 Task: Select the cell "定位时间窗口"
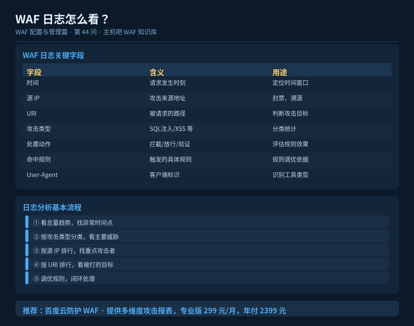pos(290,83)
